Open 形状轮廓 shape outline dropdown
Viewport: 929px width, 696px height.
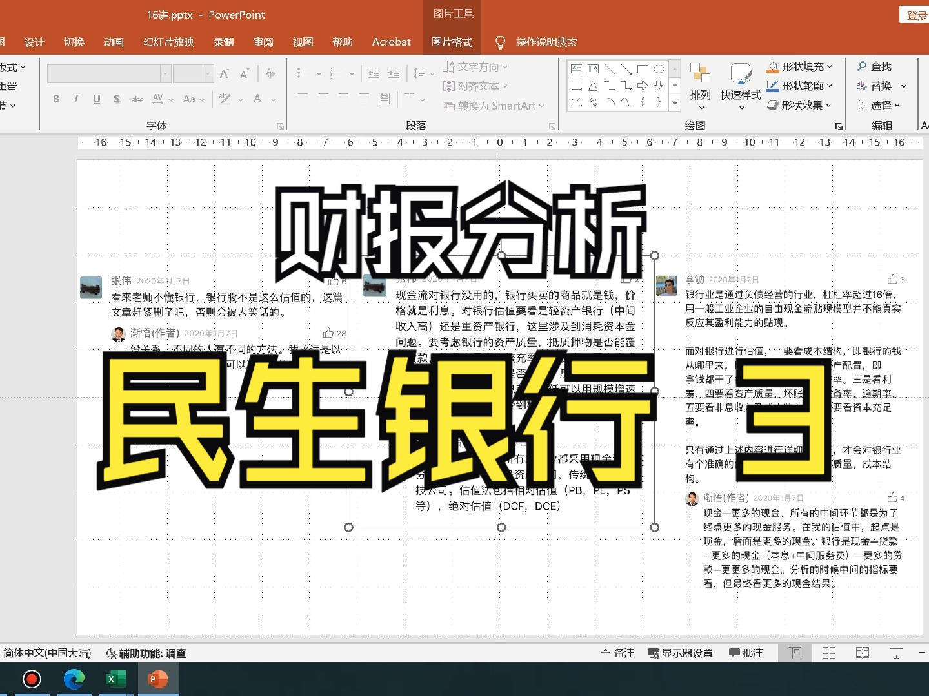(799, 86)
